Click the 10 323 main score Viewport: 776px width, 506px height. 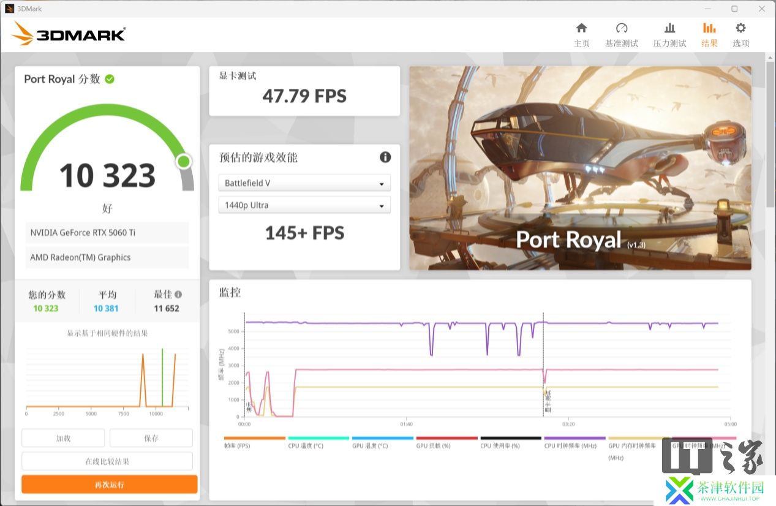[x=107, y=176]
